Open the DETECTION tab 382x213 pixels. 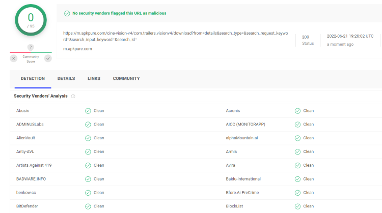(x=33, y=79)
